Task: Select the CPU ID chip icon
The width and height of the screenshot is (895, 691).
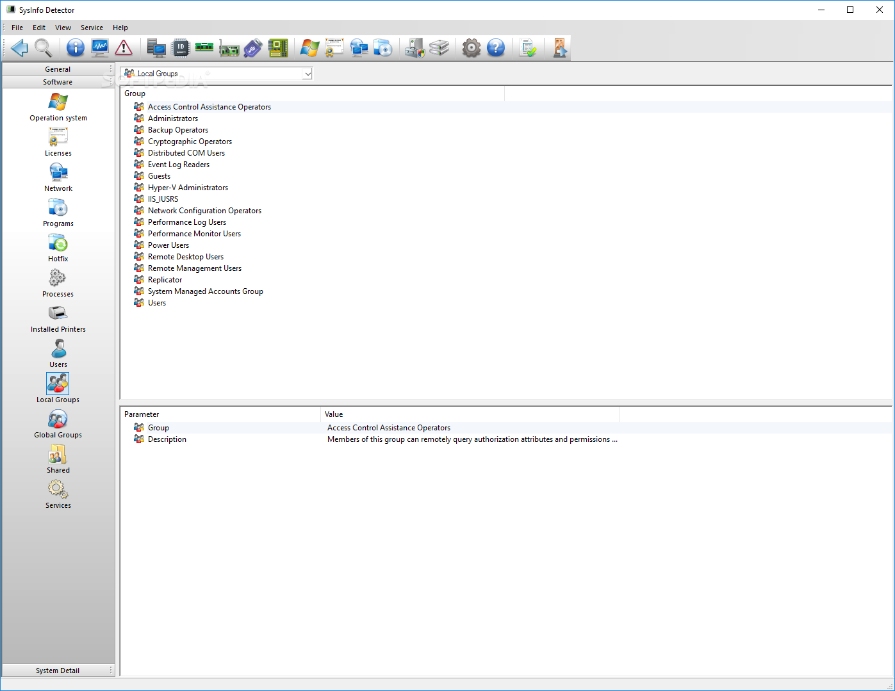Action: 181,48
